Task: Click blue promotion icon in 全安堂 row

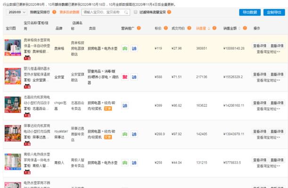Action: click(134, 77)
